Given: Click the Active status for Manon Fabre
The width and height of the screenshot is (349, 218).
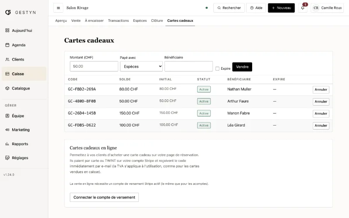Looking at the screenshot, I should point(204,113).
